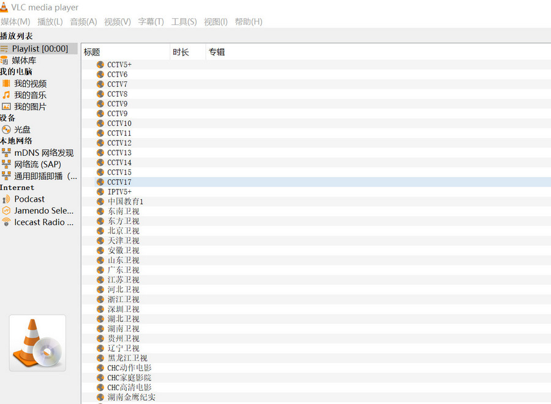Click the 我的音乐 music note icon

click(x=7, y=95)
